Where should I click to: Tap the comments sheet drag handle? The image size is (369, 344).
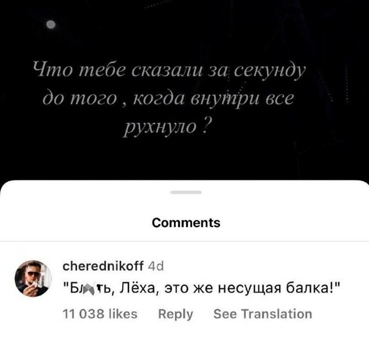pos(186,192)
